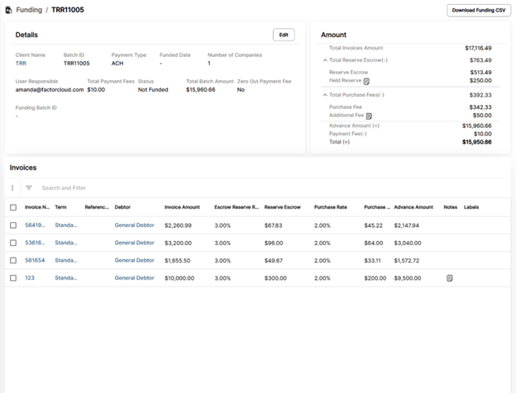
Task: Select the checkbox for invoice 123
Action: click(x=13, y=278)
